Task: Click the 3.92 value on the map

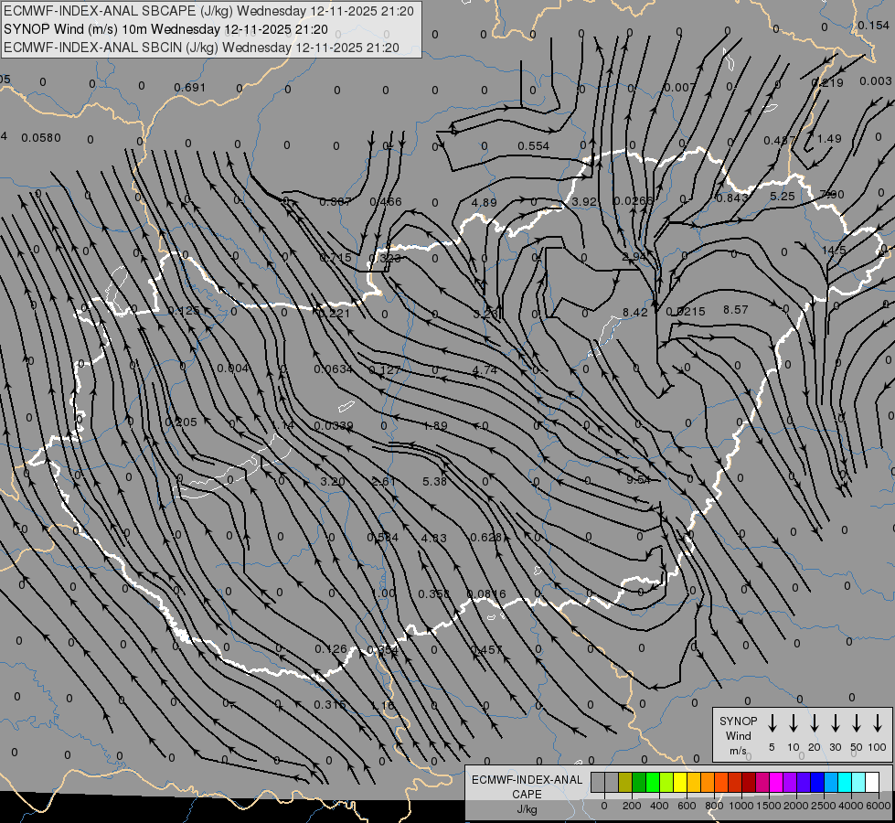Action: pyautogui.click(x=584, y=201)
